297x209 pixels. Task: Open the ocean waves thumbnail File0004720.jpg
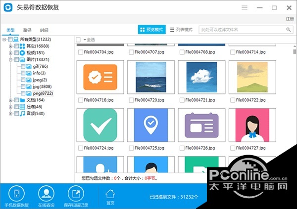tap(151, 77)
